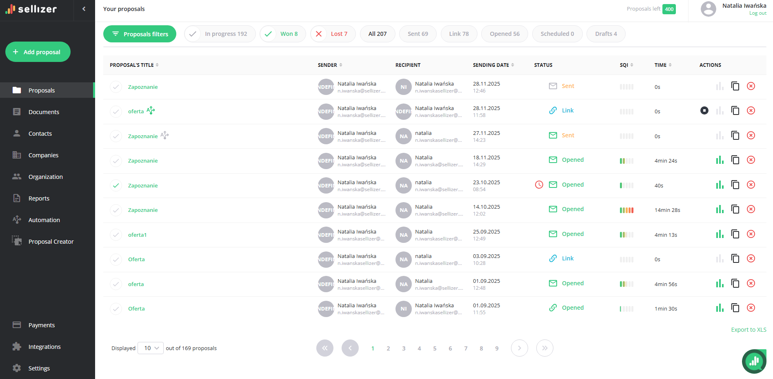This screenshot has height=379, width=773.
Task: Click the reminder clock icon on 23.10.2025 proposal
Action: (x=539, y=185)
